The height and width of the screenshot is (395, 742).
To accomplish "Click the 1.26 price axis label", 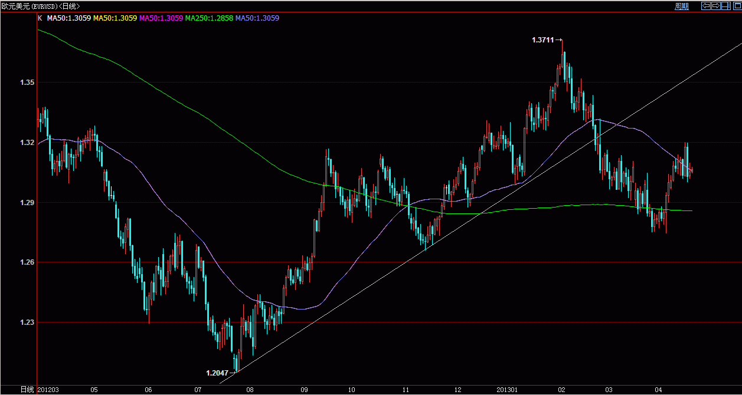I will pyautogui.click(x=27, y=262).
